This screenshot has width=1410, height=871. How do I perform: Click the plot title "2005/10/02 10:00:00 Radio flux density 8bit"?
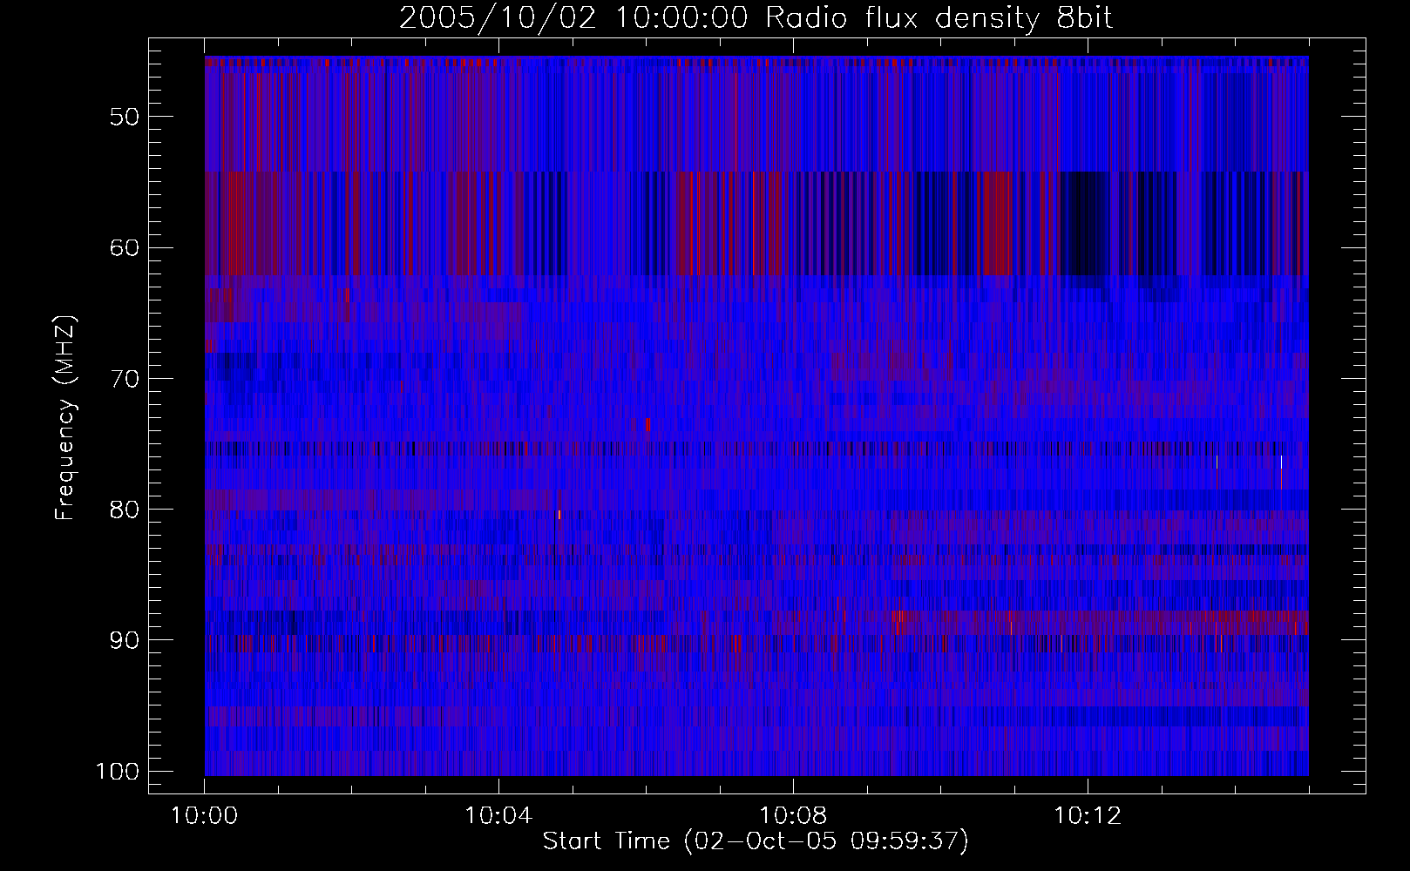coord(756,17)
